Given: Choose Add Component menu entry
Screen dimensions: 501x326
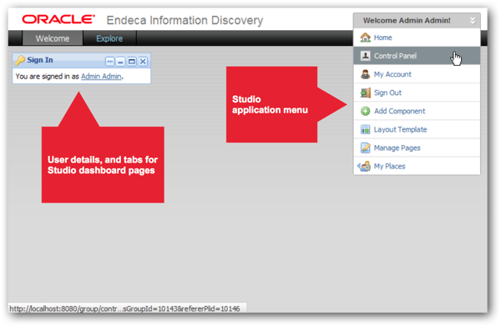Looking at the screenshot, I should click(x=417, y=111).
